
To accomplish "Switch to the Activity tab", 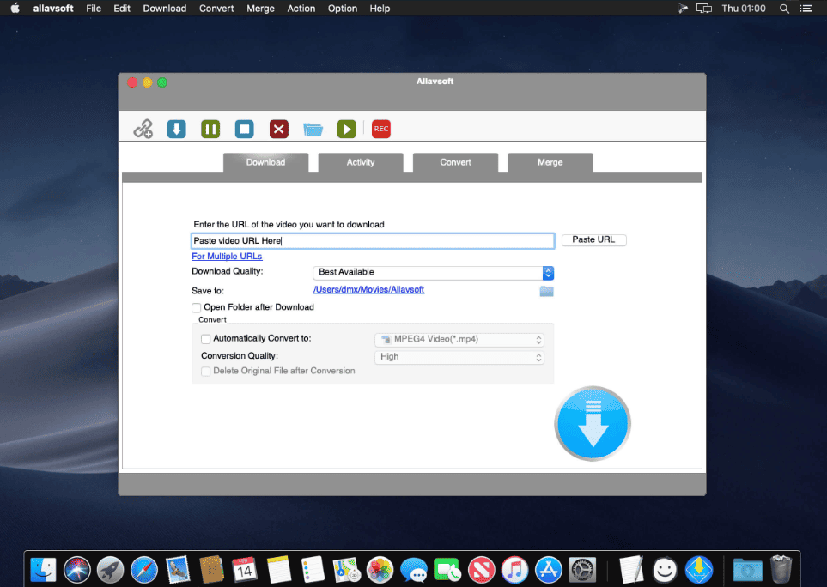I will [x=361, y=163].
